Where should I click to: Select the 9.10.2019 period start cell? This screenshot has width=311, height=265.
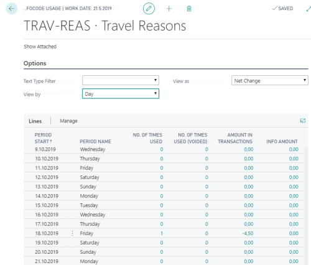point(45,149)
